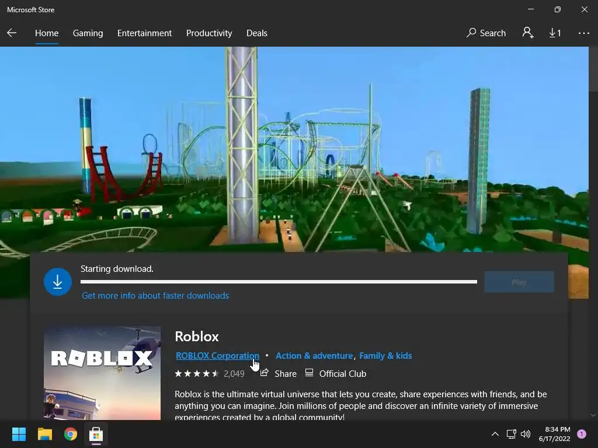Click the Share icon
The height and width of the screenshot is (448, 598).
tap(265, 373)
